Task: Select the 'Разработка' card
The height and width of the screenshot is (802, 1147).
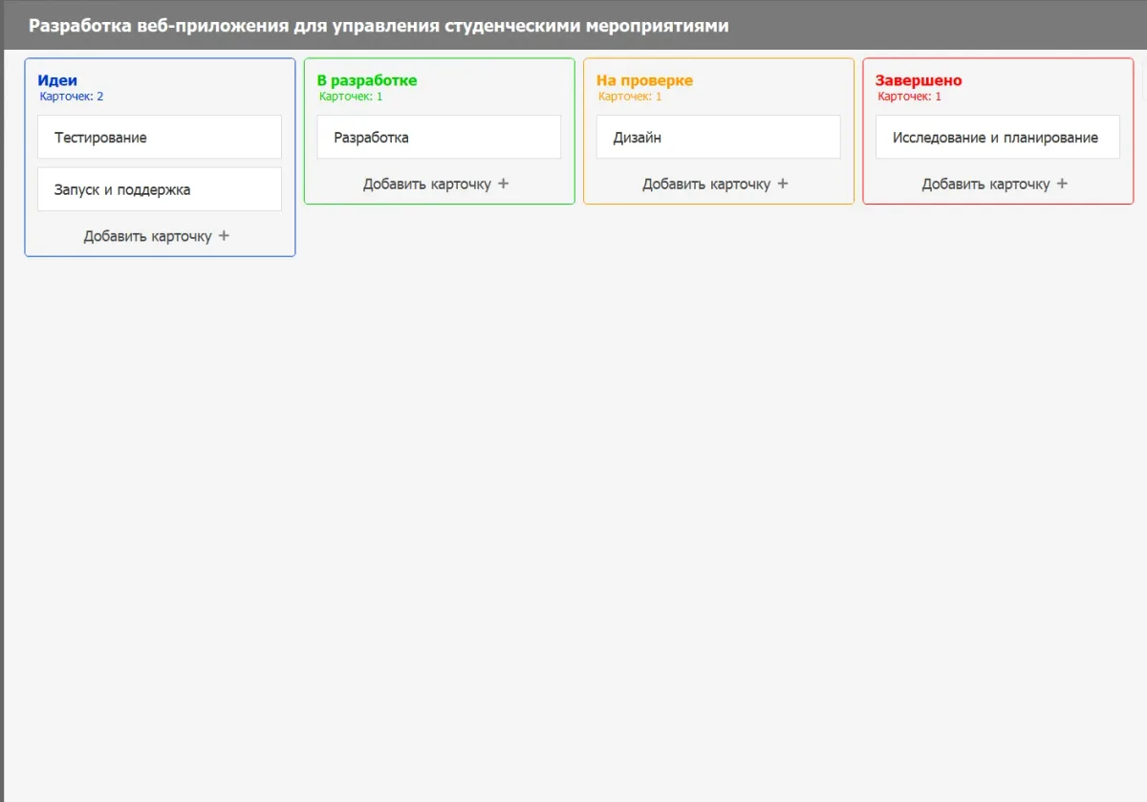Action: (x=439, y=138)
